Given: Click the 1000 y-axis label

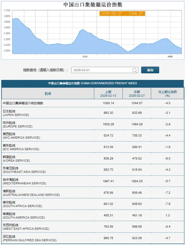Looking at the screenshot, I should pos(7,50).
